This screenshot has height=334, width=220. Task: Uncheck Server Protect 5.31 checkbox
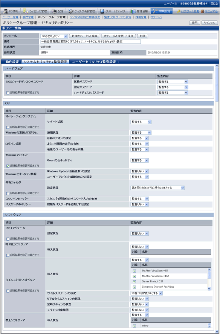point(134,282)
